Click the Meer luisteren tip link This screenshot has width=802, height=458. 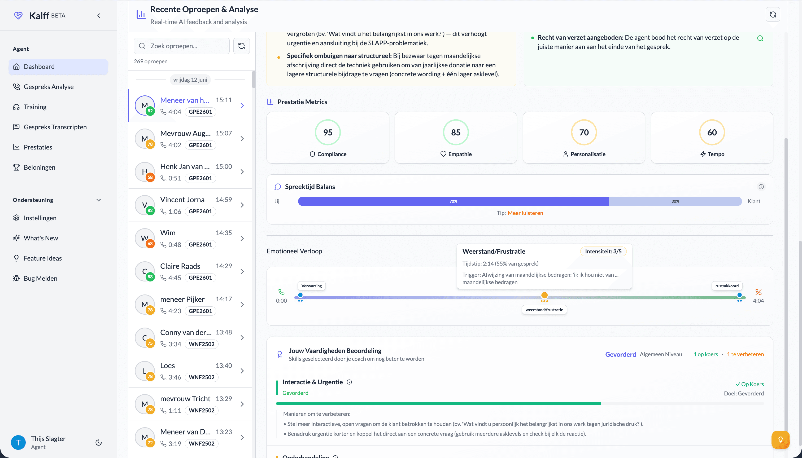[x=525, y=213]
